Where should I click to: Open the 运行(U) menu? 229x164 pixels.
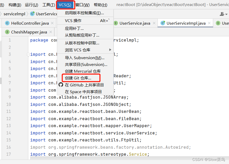pyautogui.click(x=31, y=5)
